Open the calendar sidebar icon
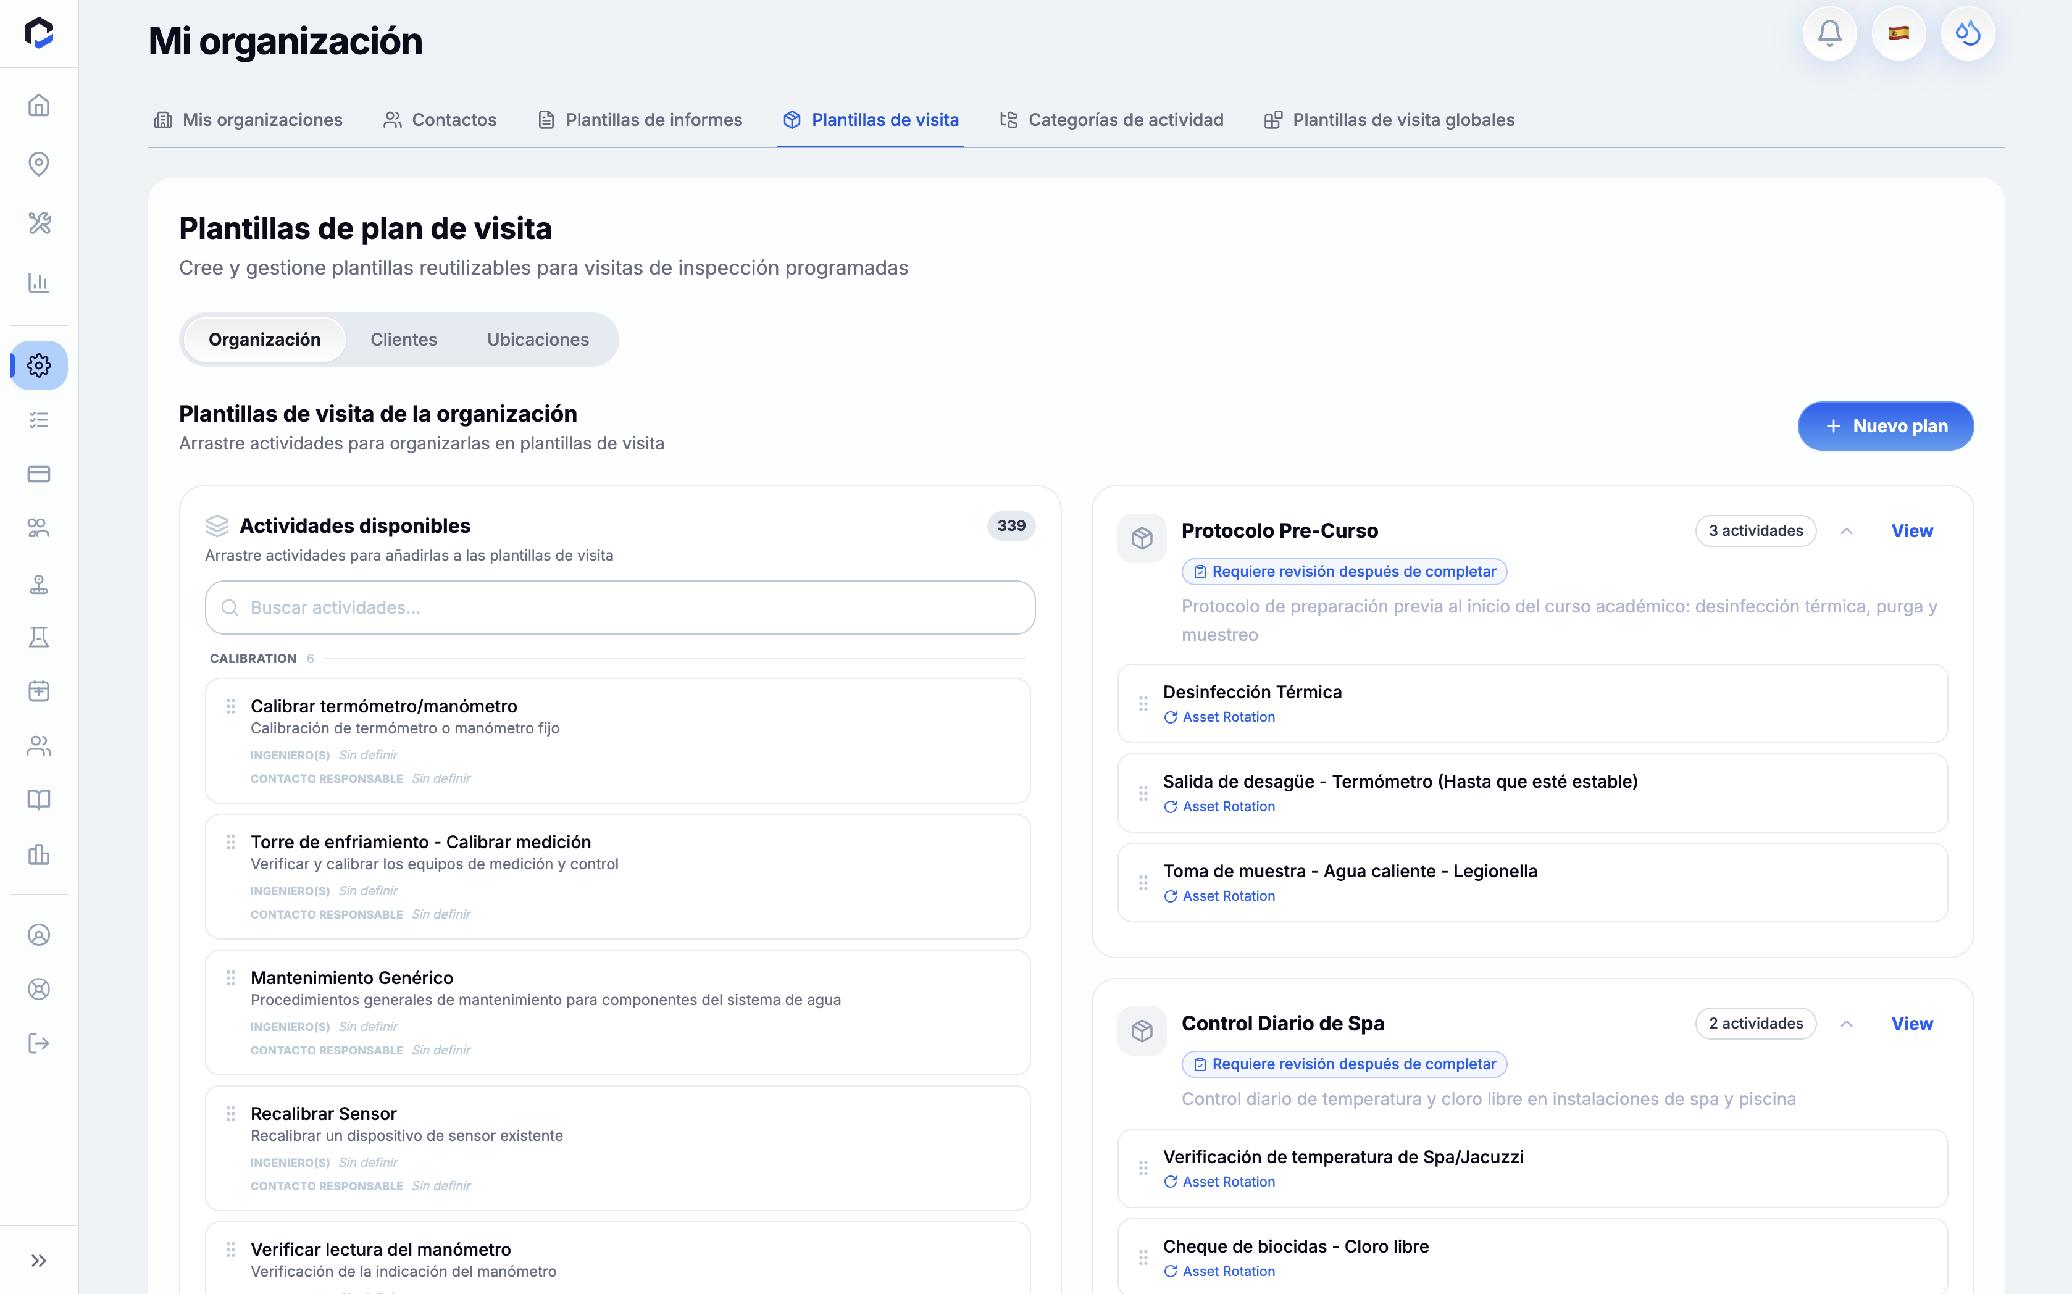Screen dimensions: 2072x1294 click(38, 691)
